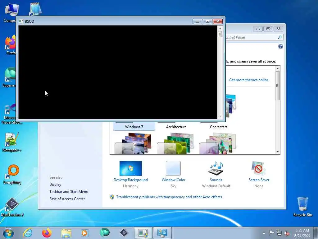Select the green nature theme thumbnail

(x=175, y=143)
